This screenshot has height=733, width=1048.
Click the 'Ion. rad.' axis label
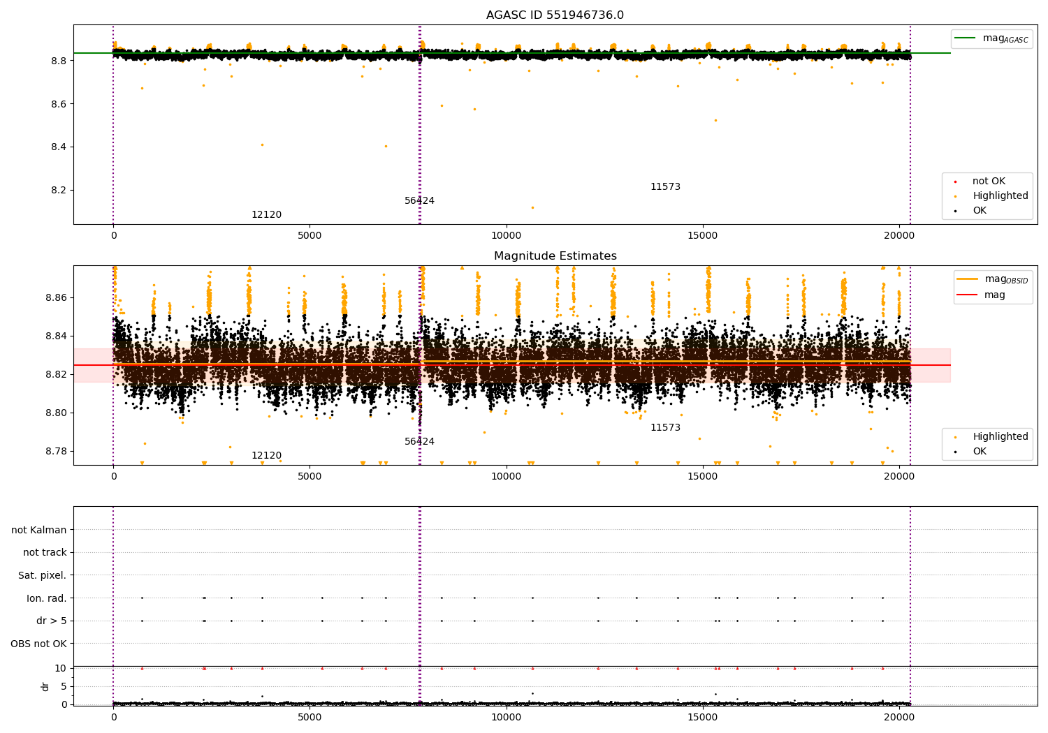pos(47,598)
